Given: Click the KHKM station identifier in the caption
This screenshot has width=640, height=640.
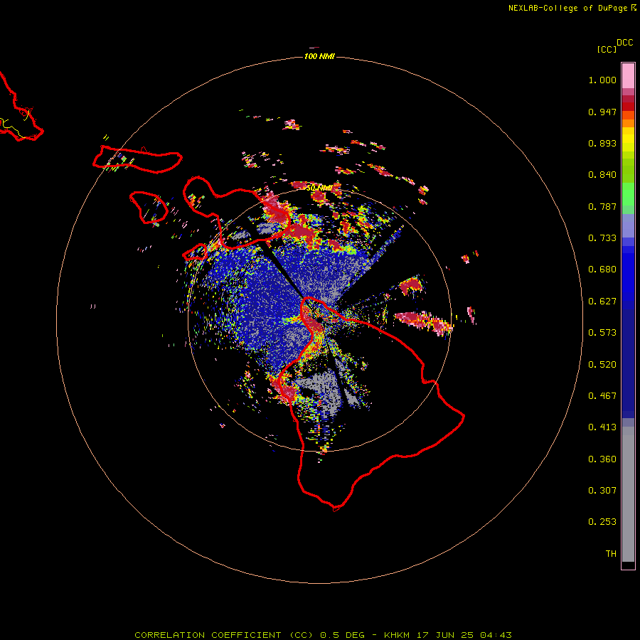Looking at the screenshot, I should pyautogui.click(x=397, y=635).
